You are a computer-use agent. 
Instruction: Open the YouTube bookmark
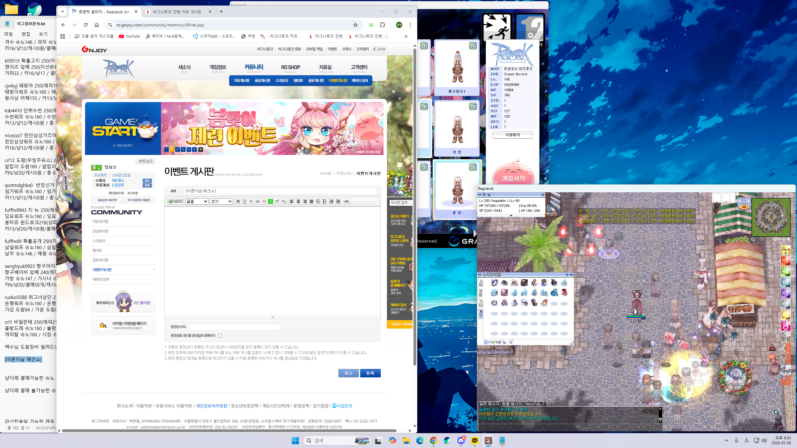(x=130, y=36)
